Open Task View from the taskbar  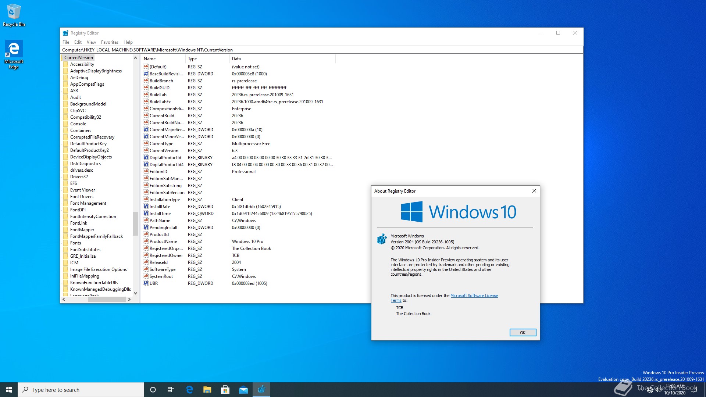click(x=171, y=390)
